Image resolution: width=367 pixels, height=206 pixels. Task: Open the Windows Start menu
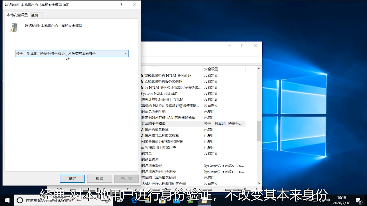click(7, 200)
